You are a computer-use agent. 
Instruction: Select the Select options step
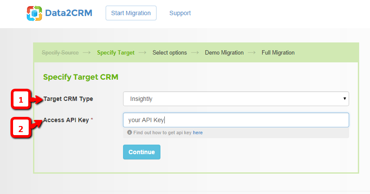pyautogui.click(x=170, y=53)
